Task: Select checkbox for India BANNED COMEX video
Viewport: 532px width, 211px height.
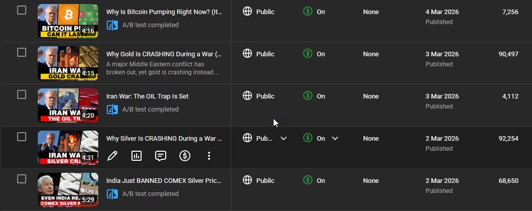Action: click(22, 179)
